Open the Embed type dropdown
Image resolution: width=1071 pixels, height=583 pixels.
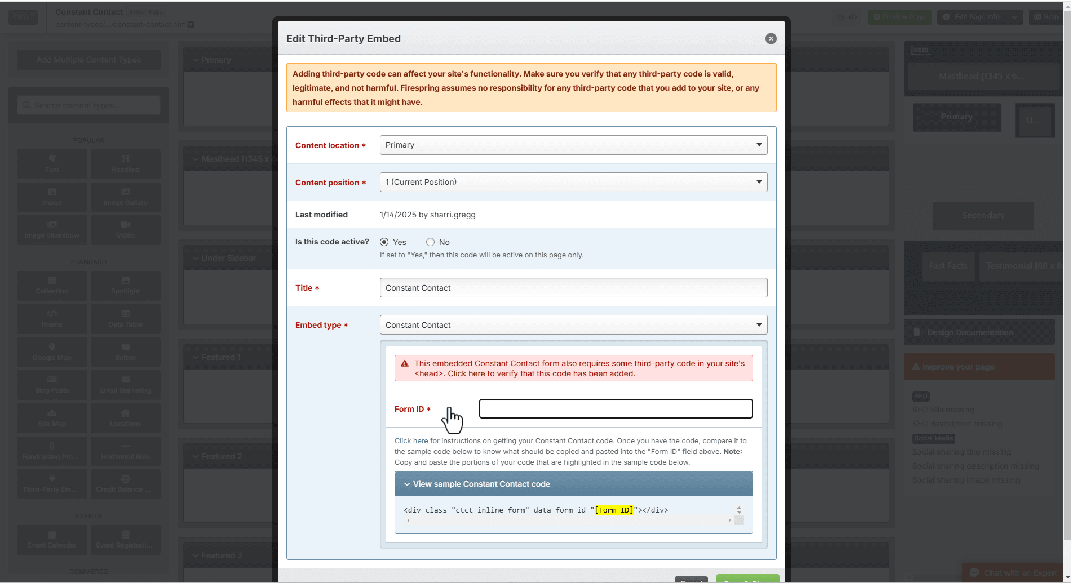pos(573,325)
